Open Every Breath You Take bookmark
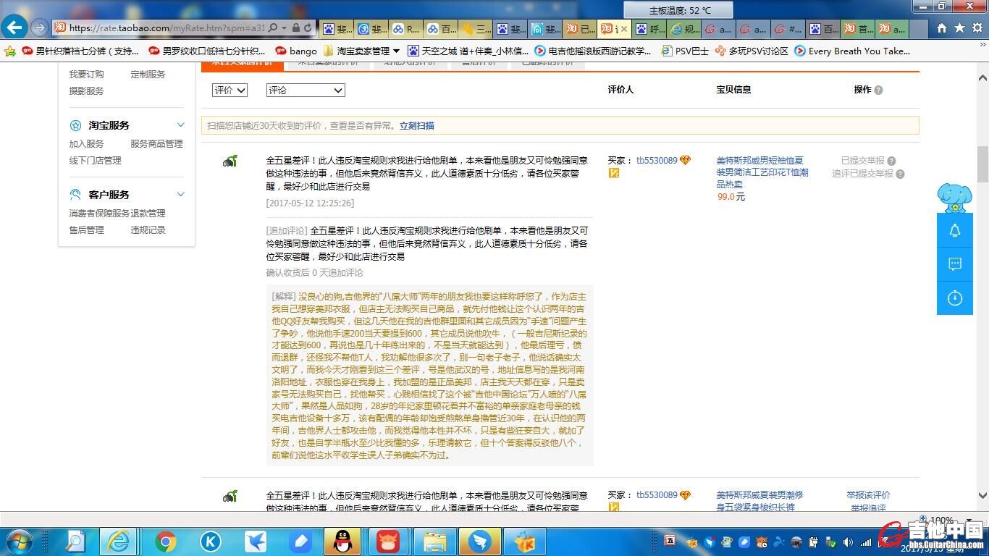989x556 pixels. (853, 51)
